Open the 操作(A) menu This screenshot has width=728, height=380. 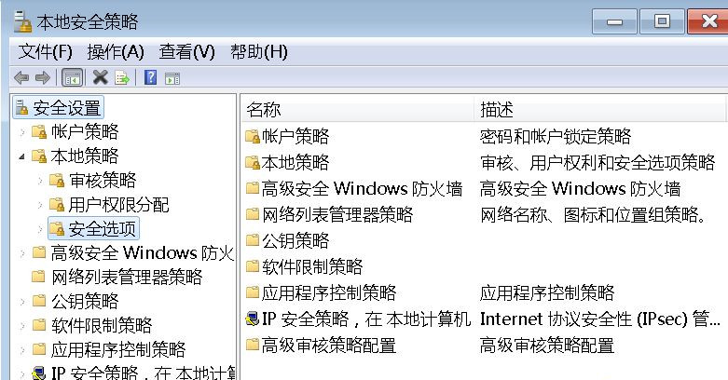[116, 51]
